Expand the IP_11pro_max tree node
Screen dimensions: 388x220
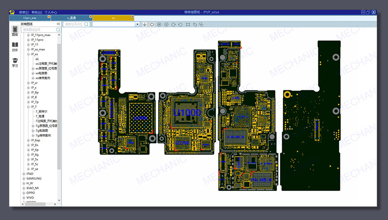click(28, 35)
